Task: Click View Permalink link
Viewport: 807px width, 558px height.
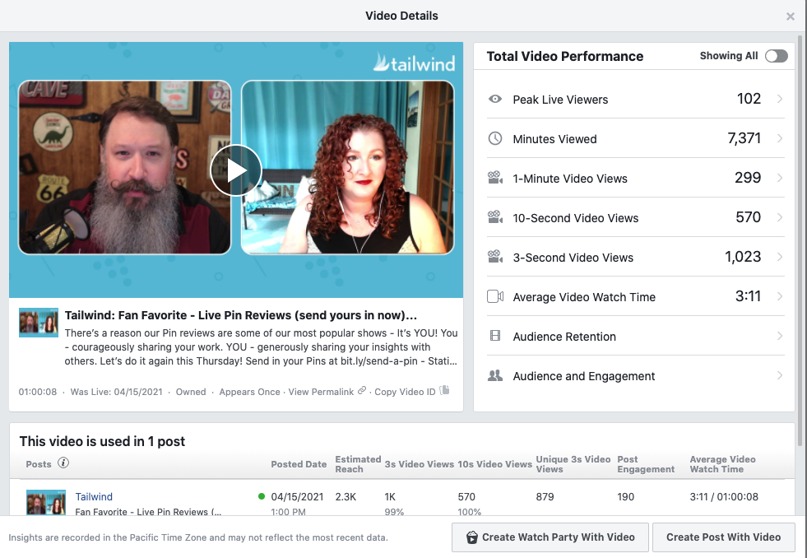Action: tap(321, 392)
